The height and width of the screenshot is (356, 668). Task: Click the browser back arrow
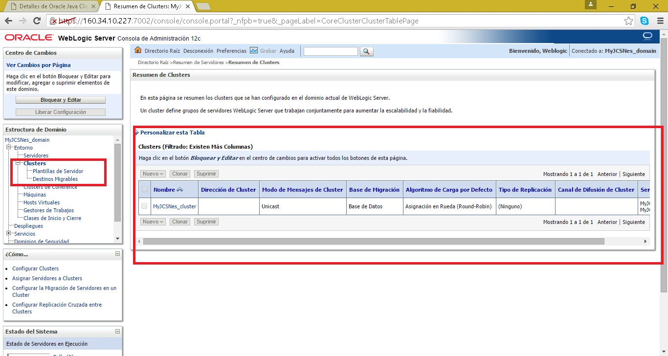(x=8, y=21)
